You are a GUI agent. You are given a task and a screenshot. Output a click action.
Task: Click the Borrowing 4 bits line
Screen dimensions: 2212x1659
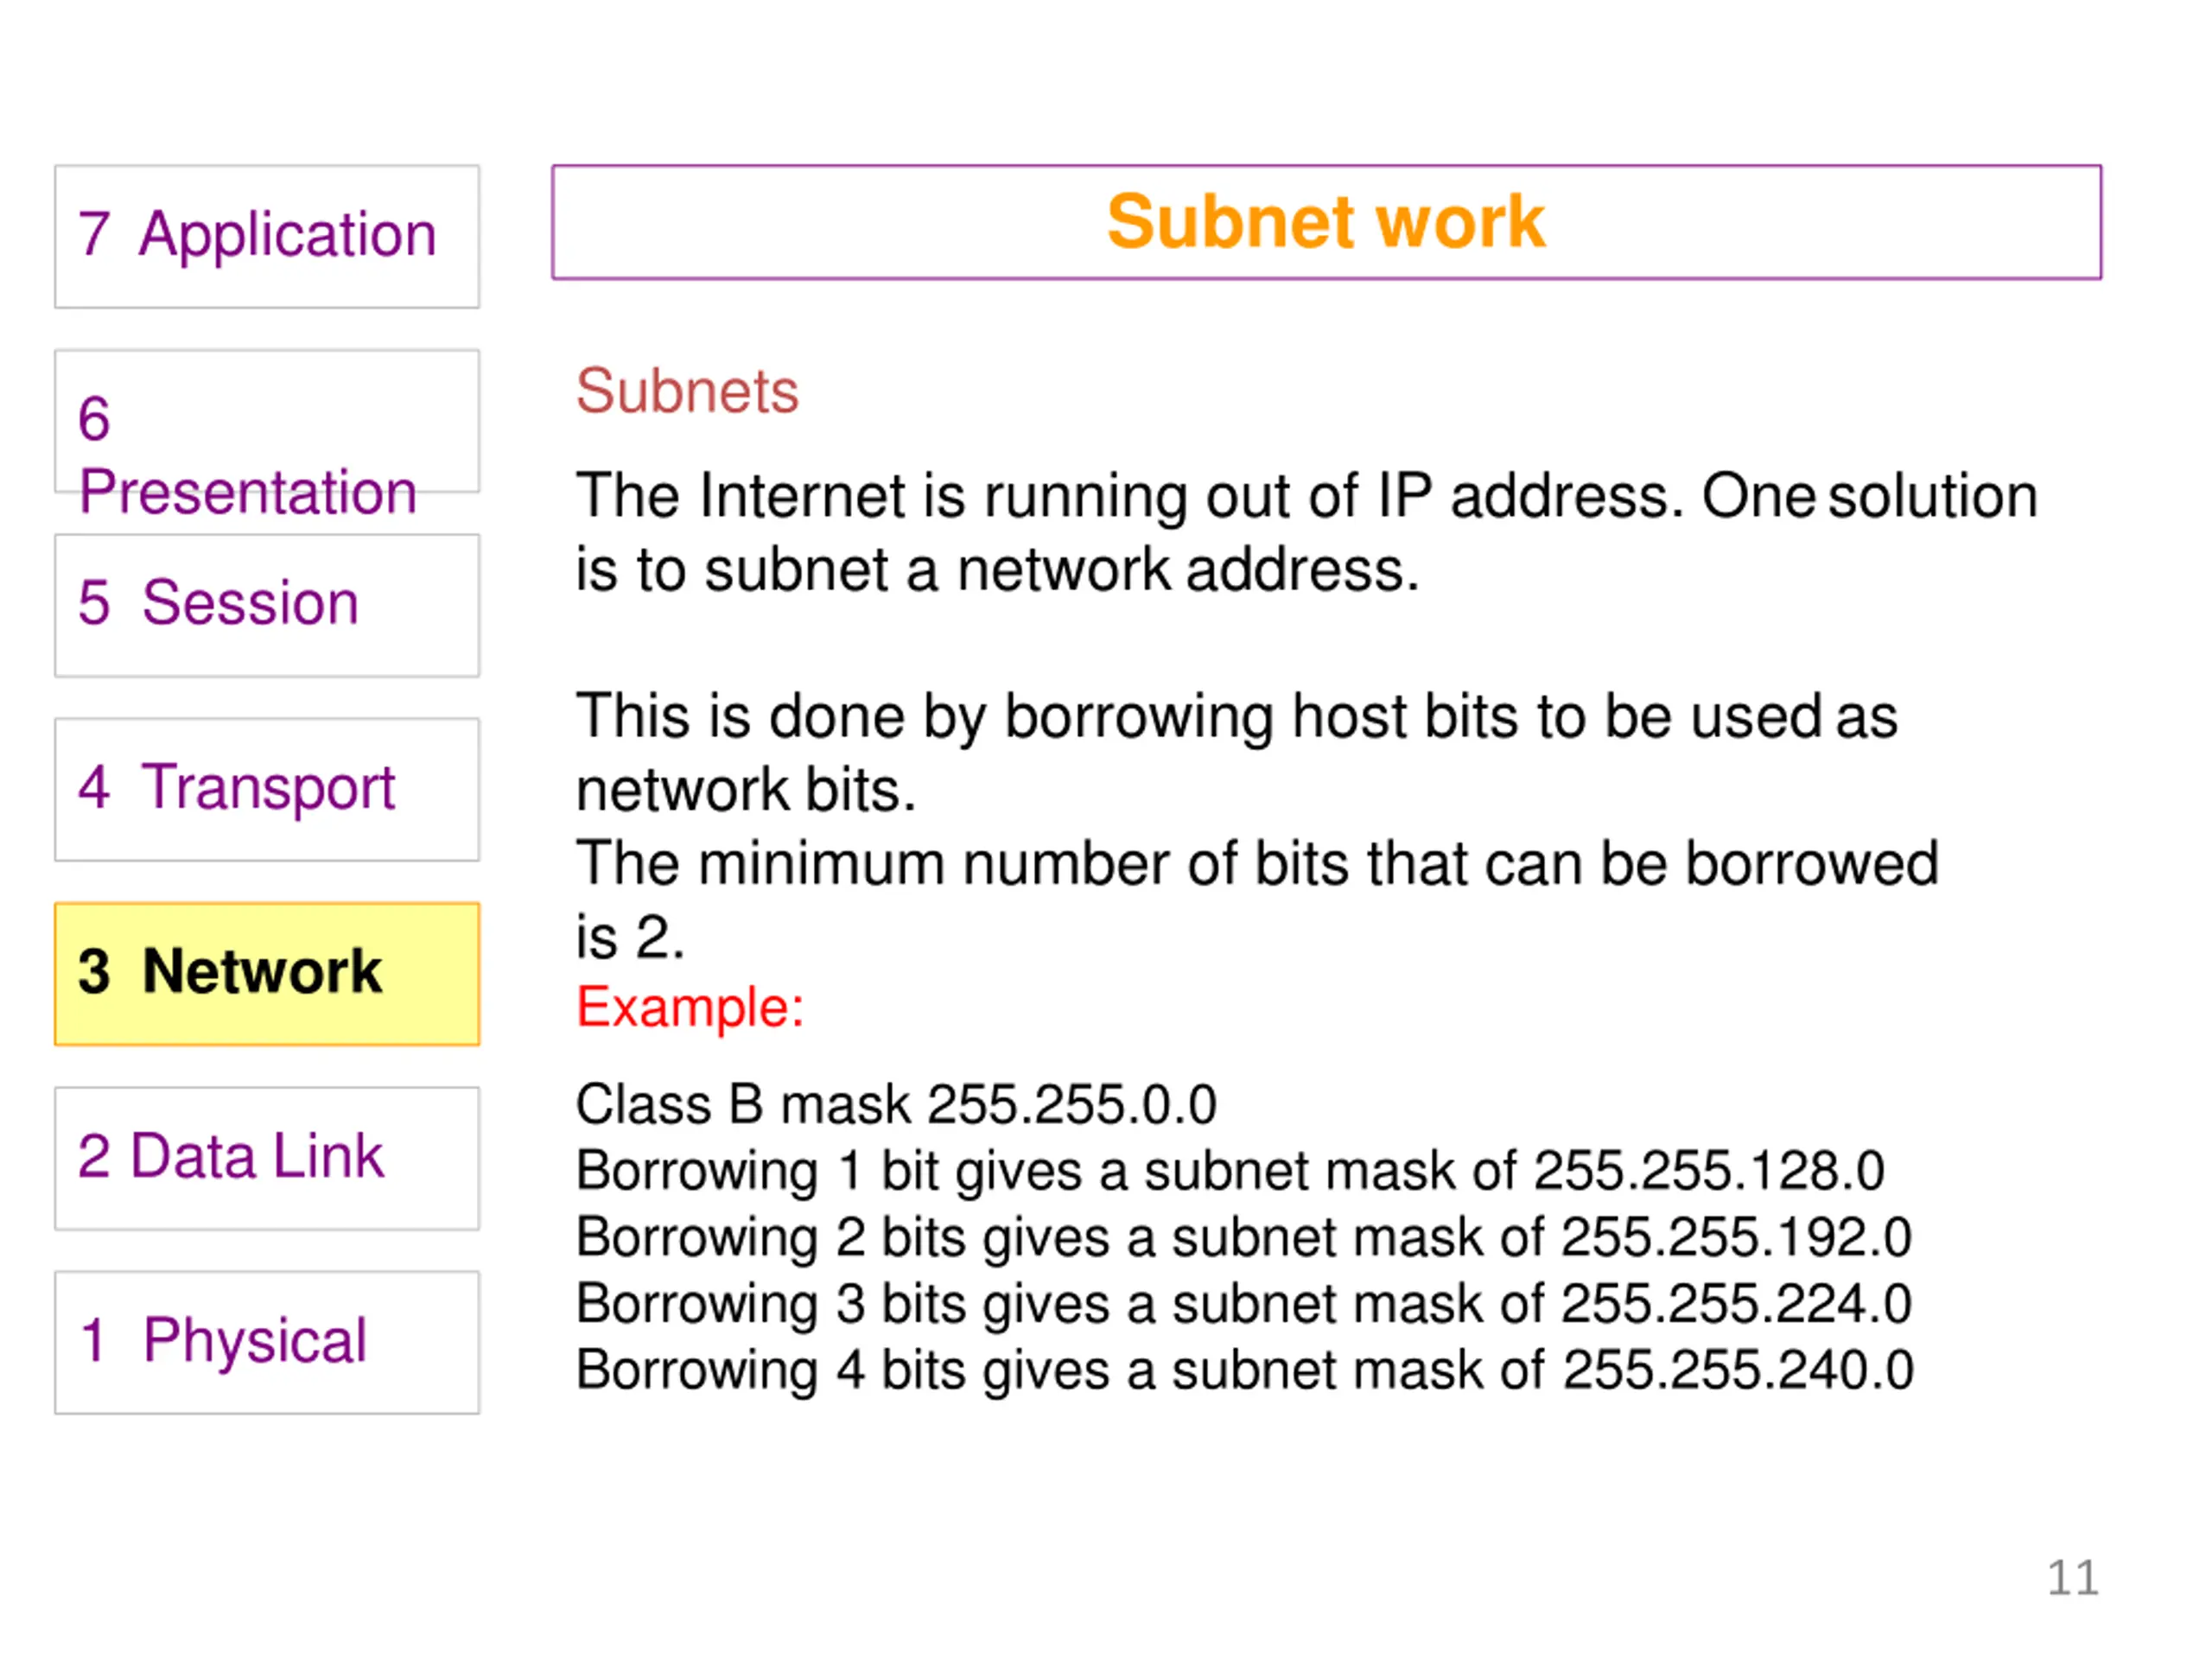pyautogui.click(x=1245, y=1371)
